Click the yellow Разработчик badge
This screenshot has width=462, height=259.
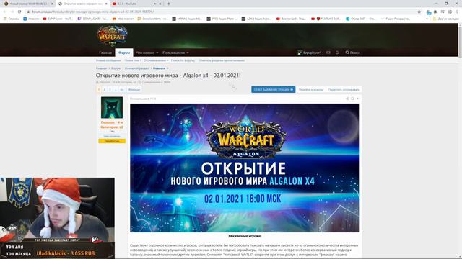click(112, 141)
